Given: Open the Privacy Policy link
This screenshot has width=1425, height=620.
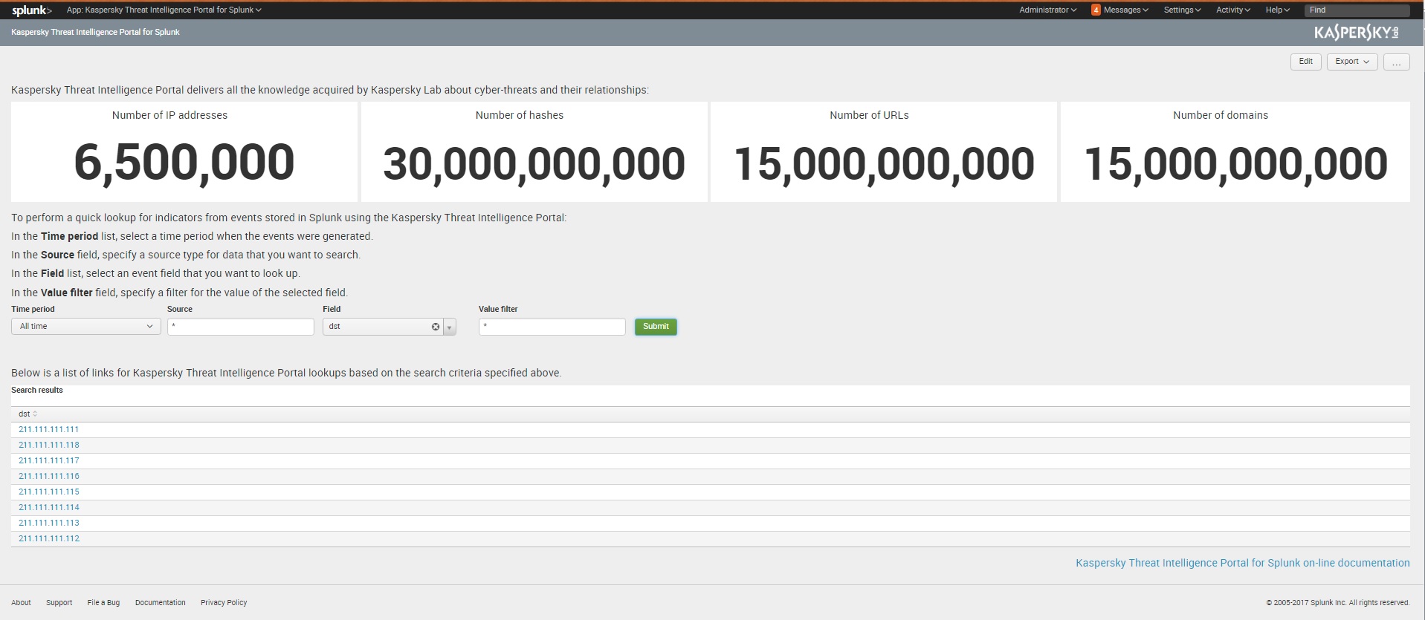Looking at the screenshot, I should [224, 603].
